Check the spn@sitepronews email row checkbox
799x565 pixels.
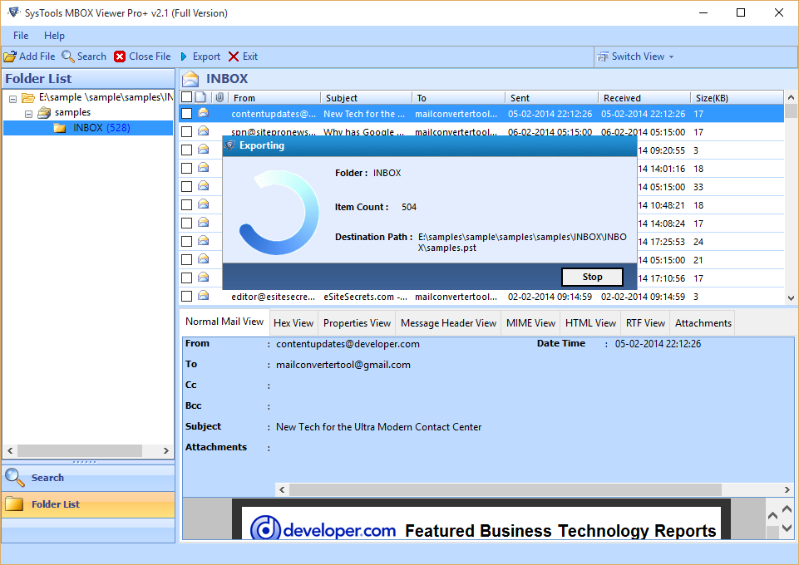(x=187, y=132)
